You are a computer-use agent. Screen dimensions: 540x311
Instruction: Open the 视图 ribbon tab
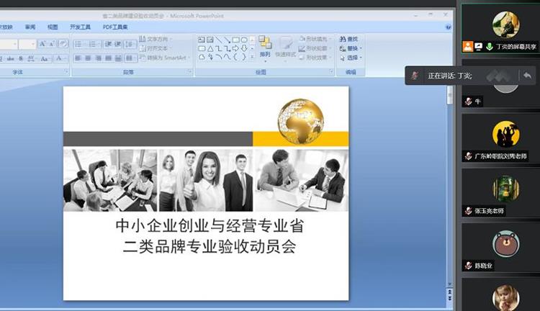53,27
